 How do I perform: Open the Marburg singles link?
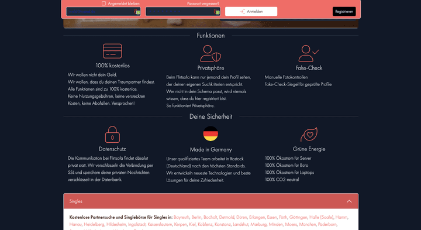tap(258, 224)
